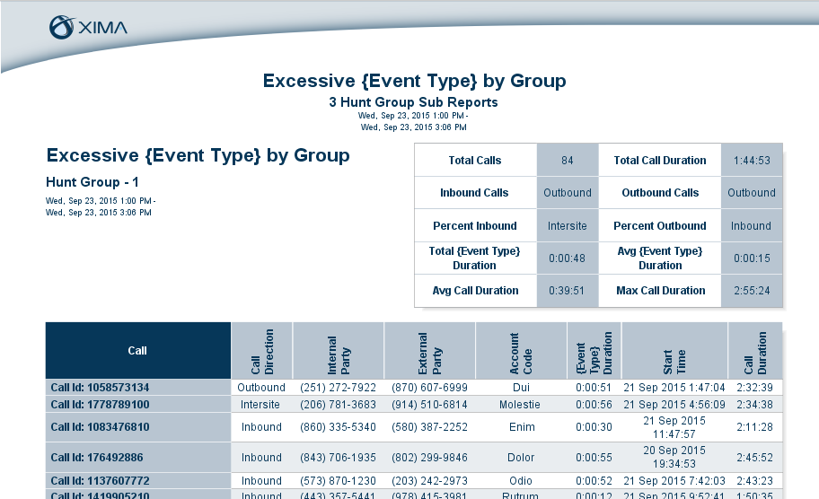Image resolution: width=819 pixels, height=499 pixels.
Task: Click internal party (251) 272-7922
Action: click(x=338, y=388)
